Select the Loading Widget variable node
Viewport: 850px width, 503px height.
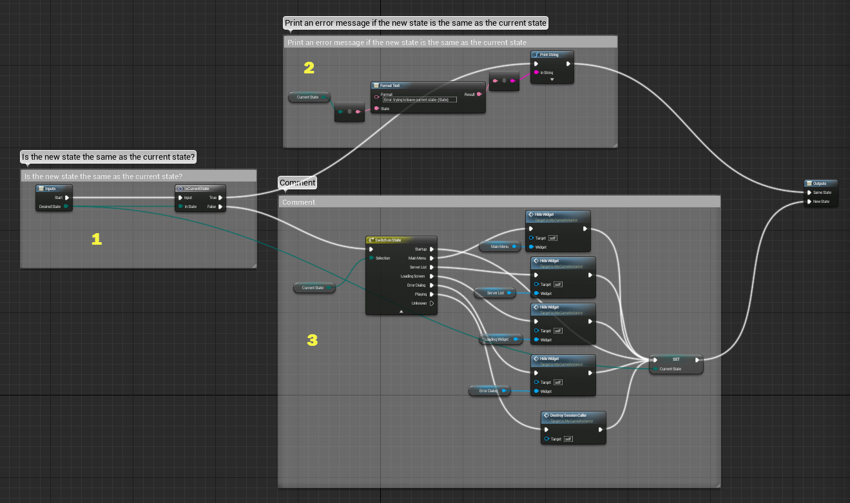(496, 339)
